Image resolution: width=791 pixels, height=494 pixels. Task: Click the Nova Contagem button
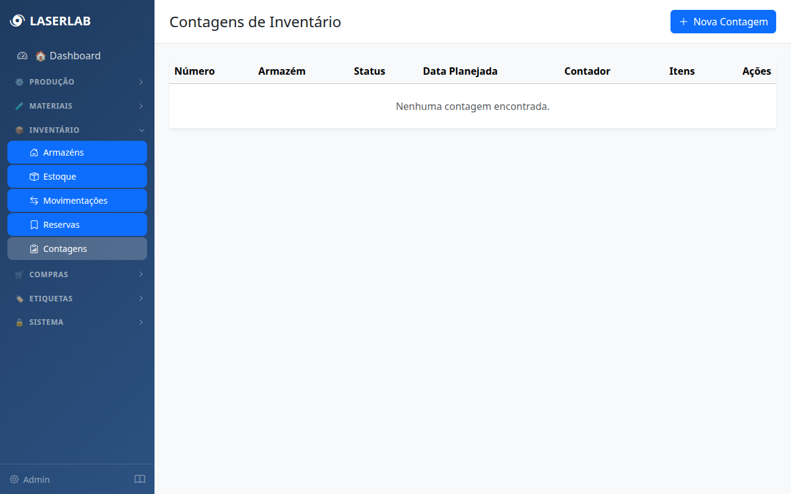click(x=723, y=22)
